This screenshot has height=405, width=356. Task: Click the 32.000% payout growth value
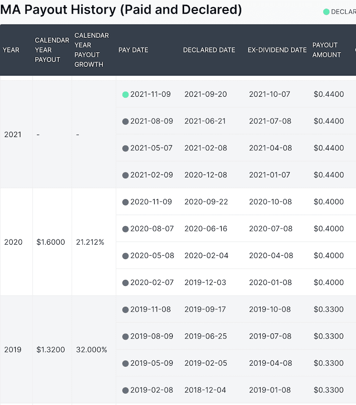click(x=92, y=350)
